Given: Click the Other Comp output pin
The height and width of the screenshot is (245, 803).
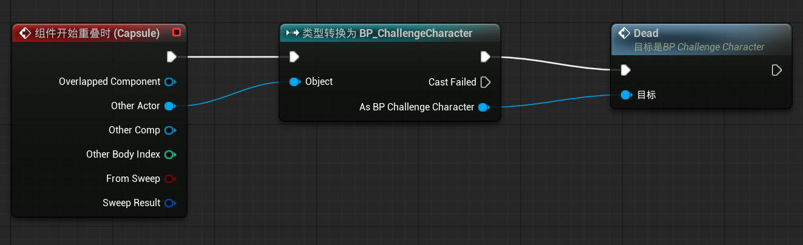Looking at the screenshot, I should [170, 130].
